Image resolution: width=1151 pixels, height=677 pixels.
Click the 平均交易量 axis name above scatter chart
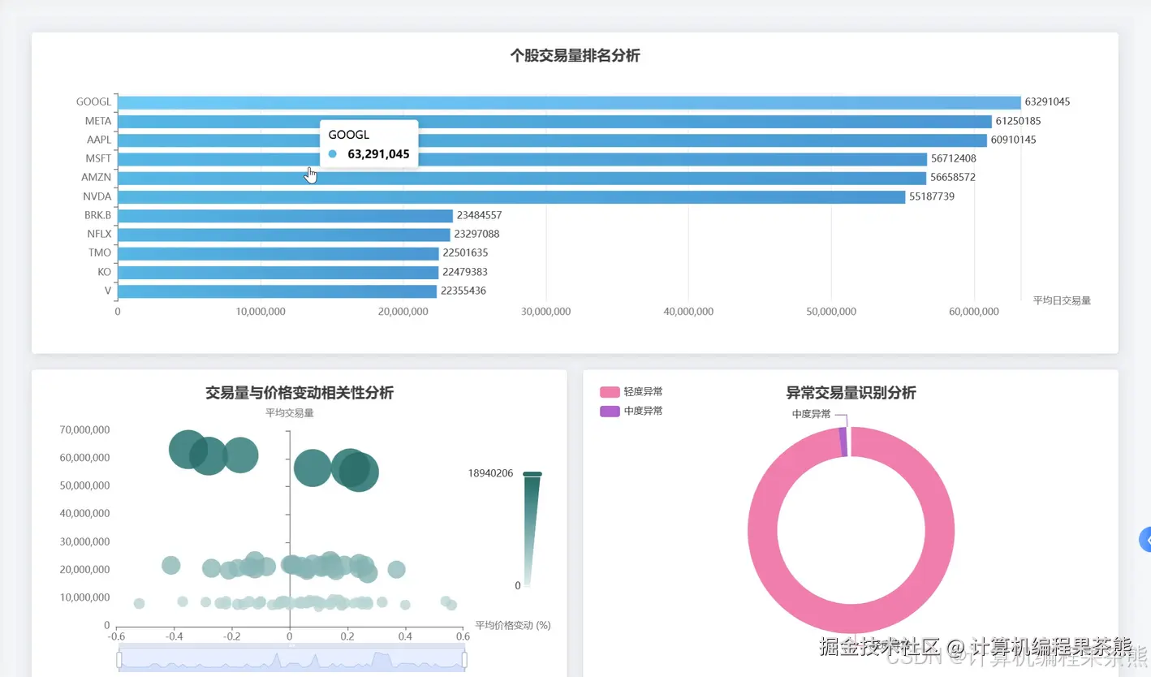290,413
